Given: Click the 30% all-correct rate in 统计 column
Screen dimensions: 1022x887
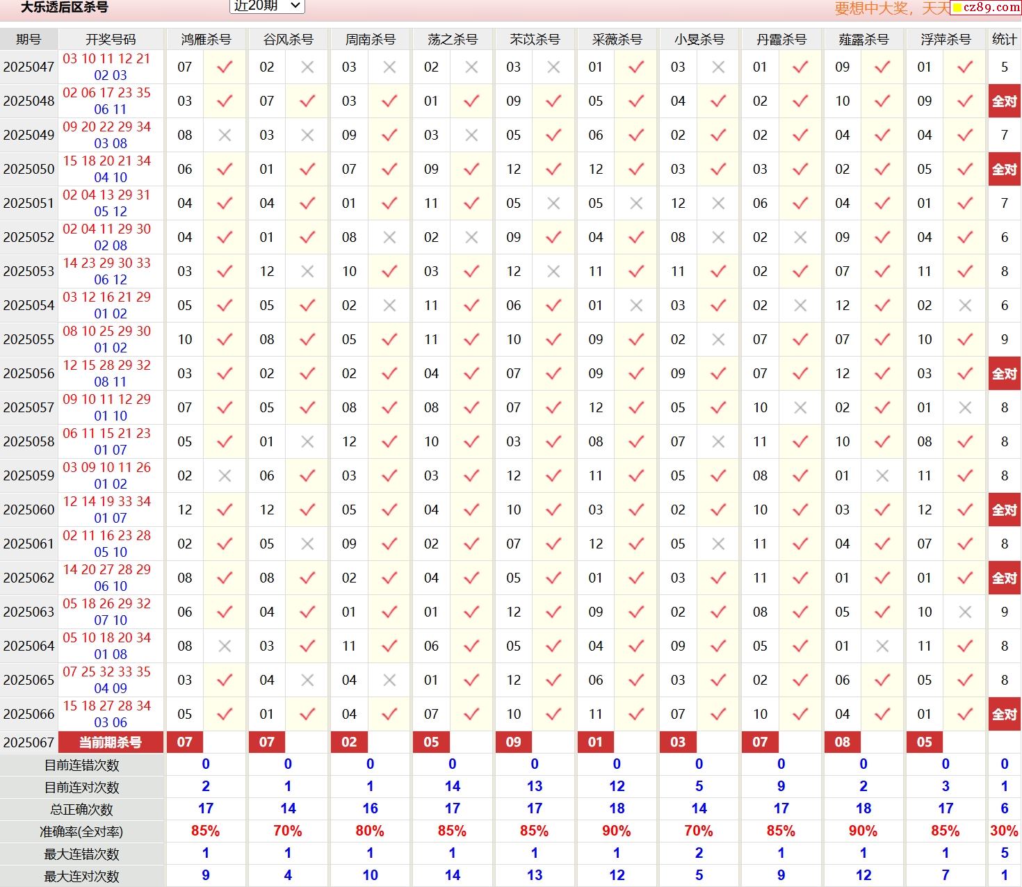Looking at the screenshot, I should coord(1004,831).
